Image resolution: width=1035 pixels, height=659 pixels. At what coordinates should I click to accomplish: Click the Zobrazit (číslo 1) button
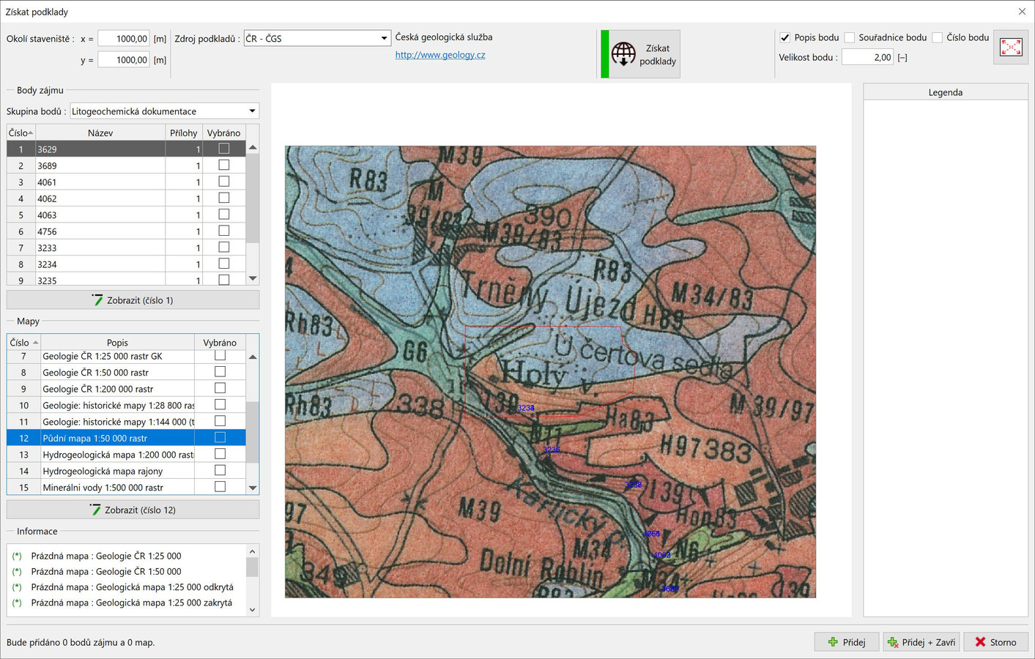133,300
